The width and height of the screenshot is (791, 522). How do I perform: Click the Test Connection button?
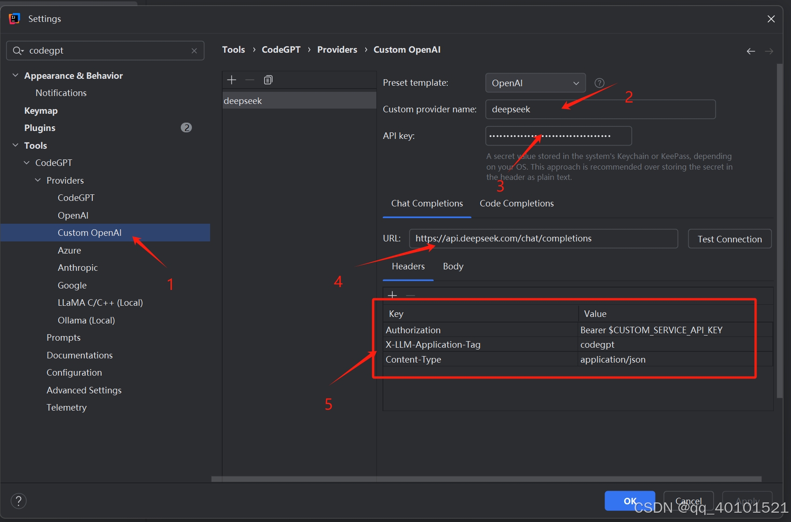pyautogui.click(x=730, y=239)
